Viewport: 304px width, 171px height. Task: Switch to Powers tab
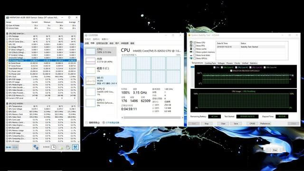coord(229,63)
